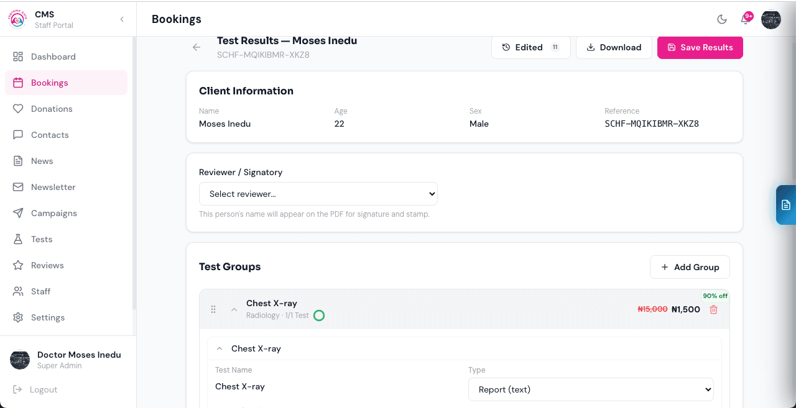
Task: Click the Chest X-ray test name value
Action: click(x=240, y=386)
